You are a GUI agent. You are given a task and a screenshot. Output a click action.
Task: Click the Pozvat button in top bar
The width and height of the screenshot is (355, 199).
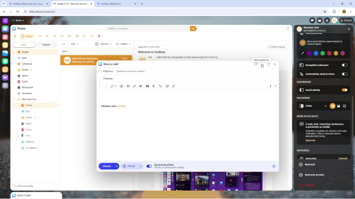(346, 21)
